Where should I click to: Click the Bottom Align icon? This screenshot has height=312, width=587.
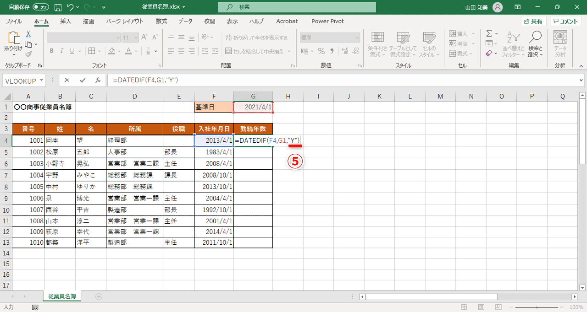click(x=193, y=38)
